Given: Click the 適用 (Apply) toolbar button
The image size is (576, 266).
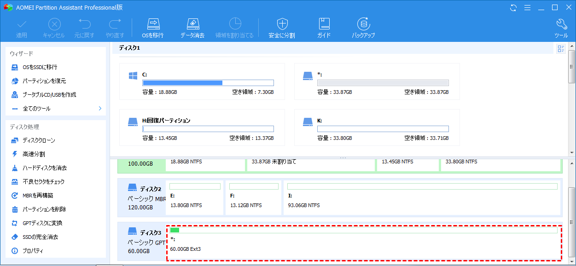Looking at the screenshot, I should [x=22, y=28].
